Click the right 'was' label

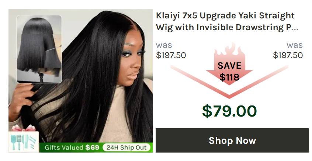[x=295, y=45]
